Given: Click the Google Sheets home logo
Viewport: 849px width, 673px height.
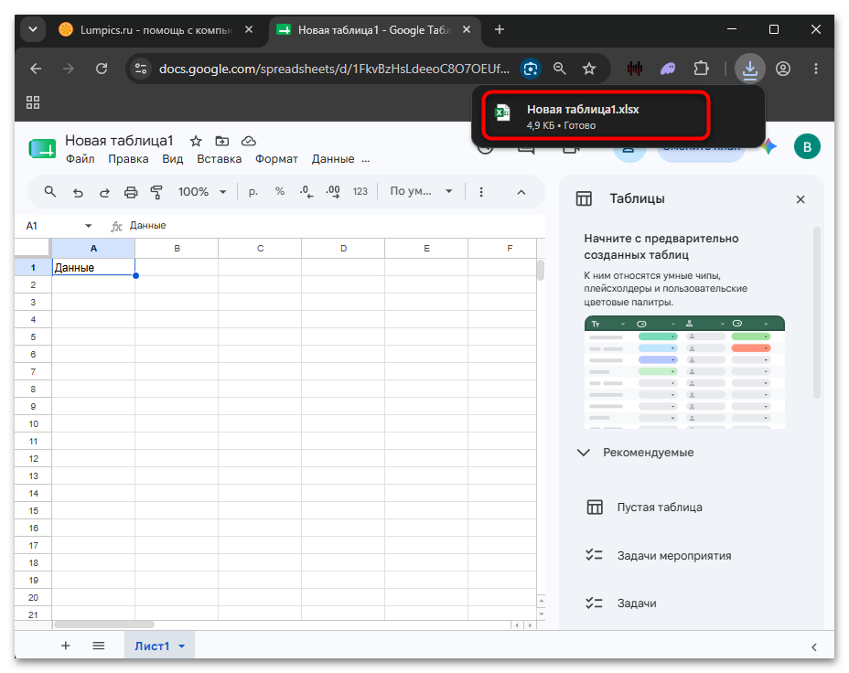Looking at the screenshot, I should pyautogui.click(x=42, y=149).
